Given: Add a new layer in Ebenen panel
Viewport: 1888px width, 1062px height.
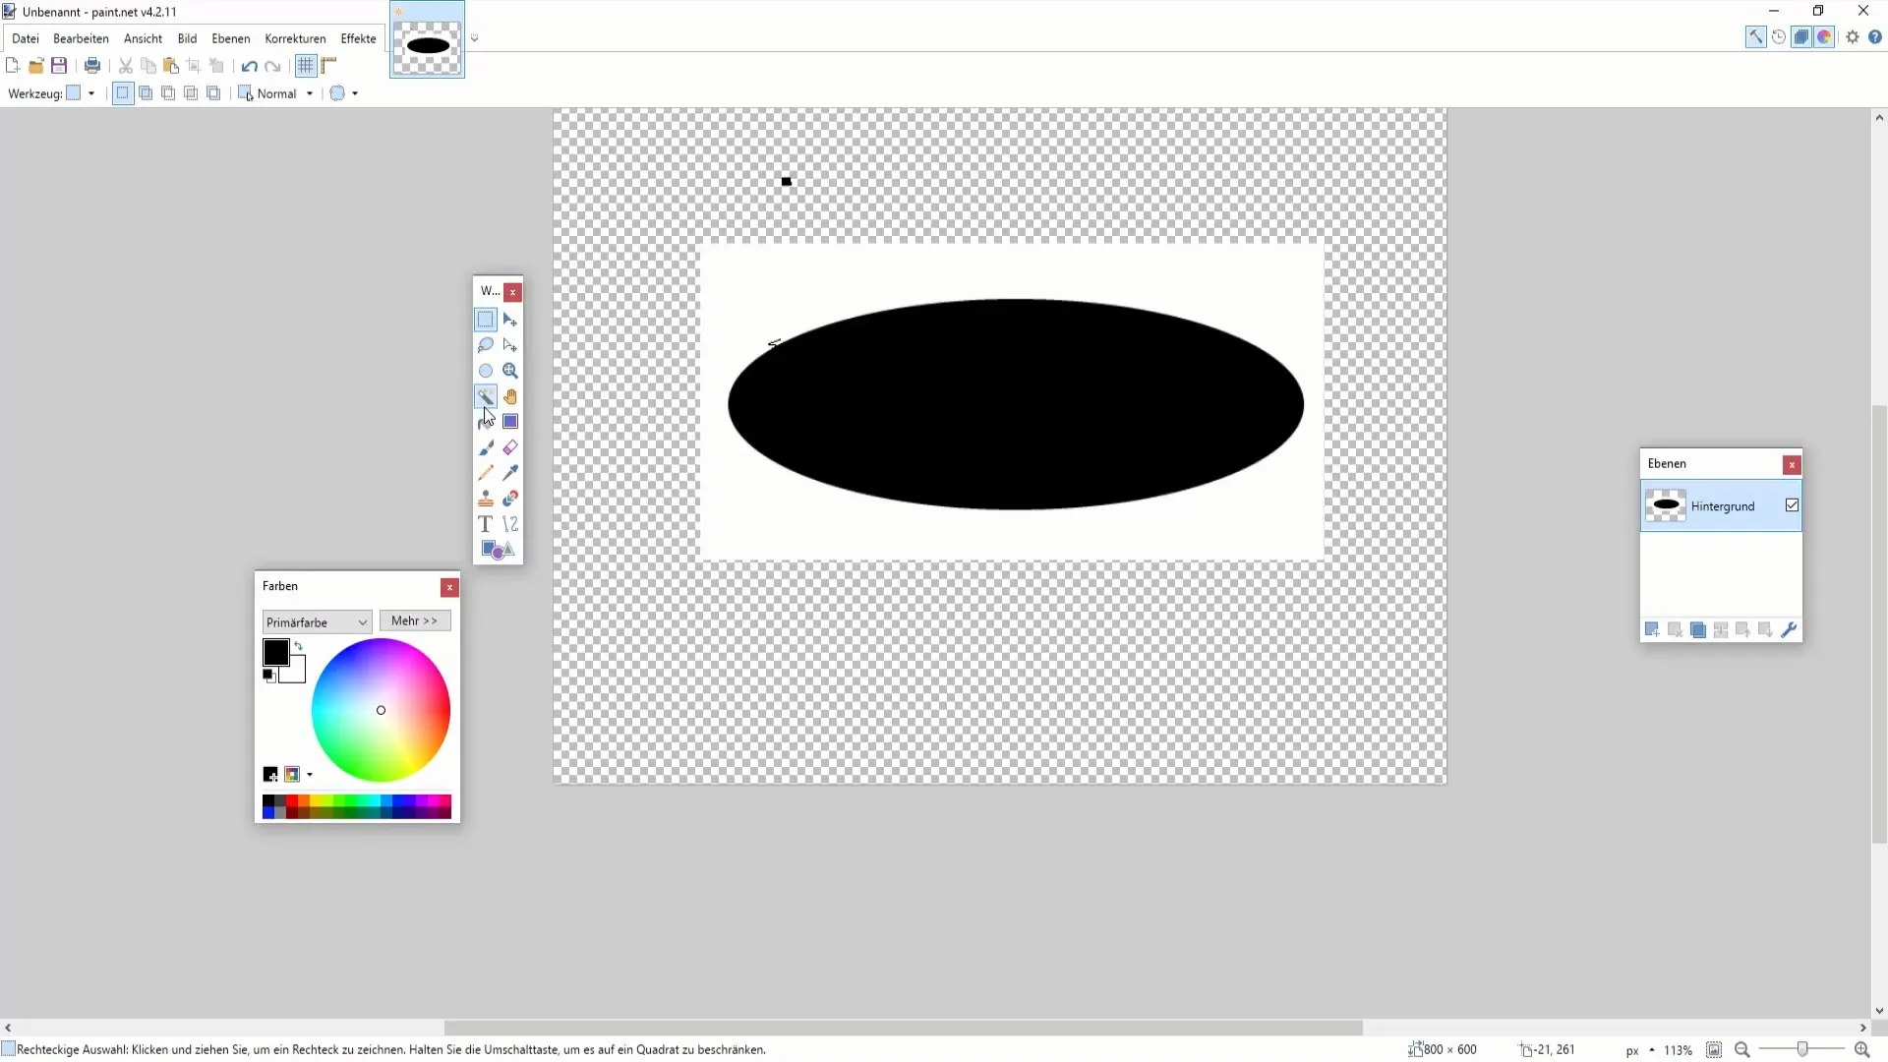Looking at the screenshot, I should tap(1652, 629).
